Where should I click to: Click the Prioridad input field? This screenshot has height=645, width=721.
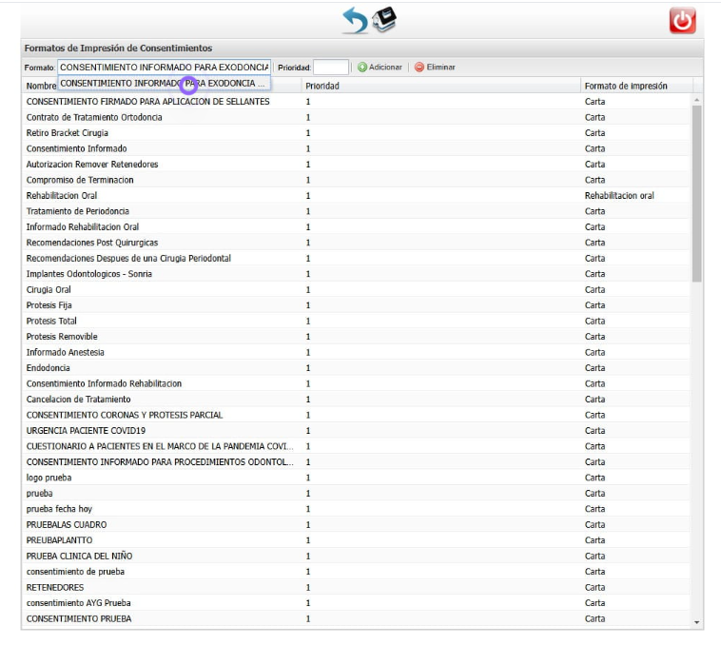pos(331,68)
